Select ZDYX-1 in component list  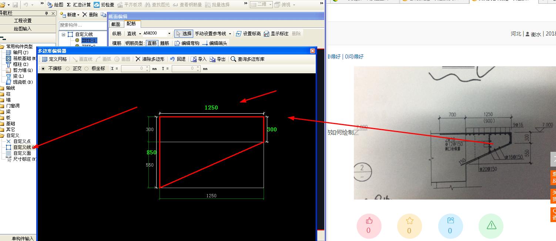88,40
